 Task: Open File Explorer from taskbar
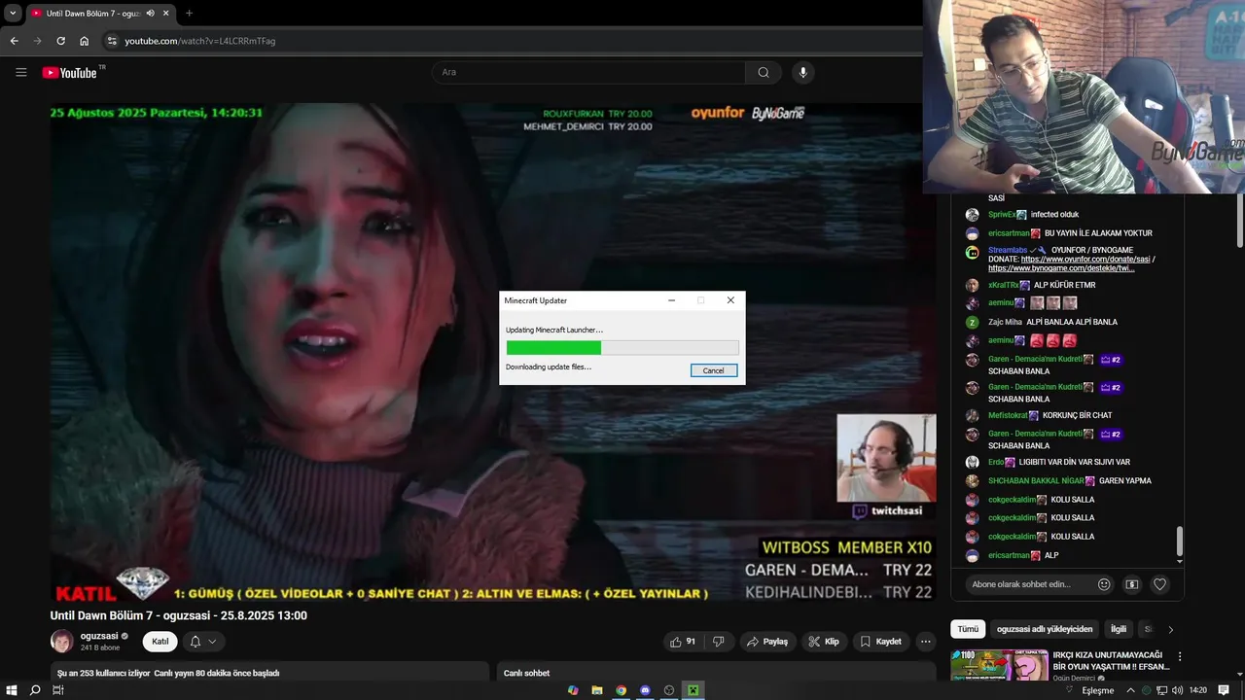[x=597, y=690]
